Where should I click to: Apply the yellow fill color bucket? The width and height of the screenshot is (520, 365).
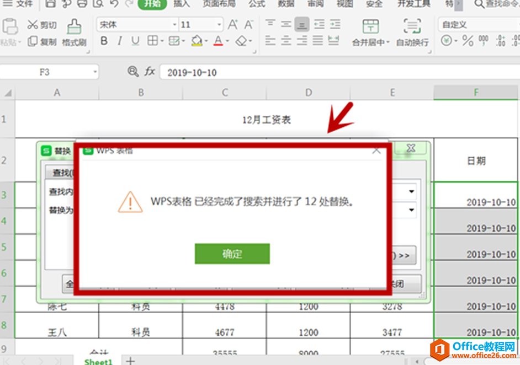197,41
